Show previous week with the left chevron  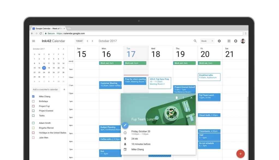[87, 41]
